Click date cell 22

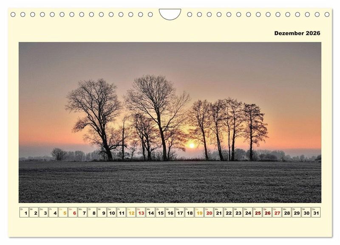(x=228, y=212)
